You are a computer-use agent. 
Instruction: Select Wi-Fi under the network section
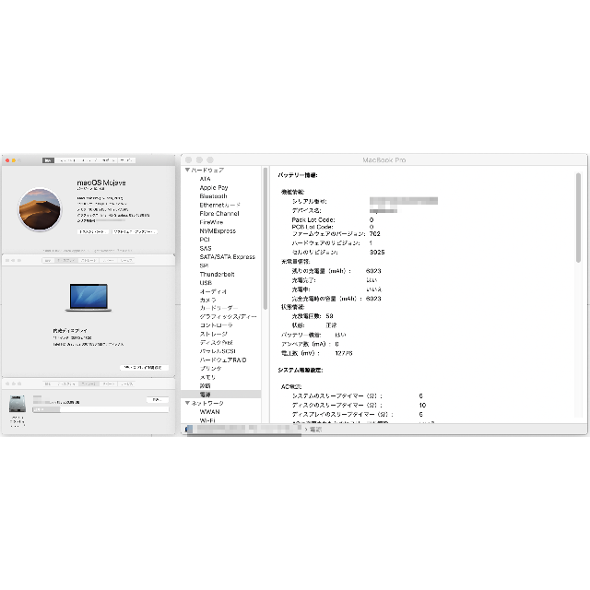pos(207,420)
